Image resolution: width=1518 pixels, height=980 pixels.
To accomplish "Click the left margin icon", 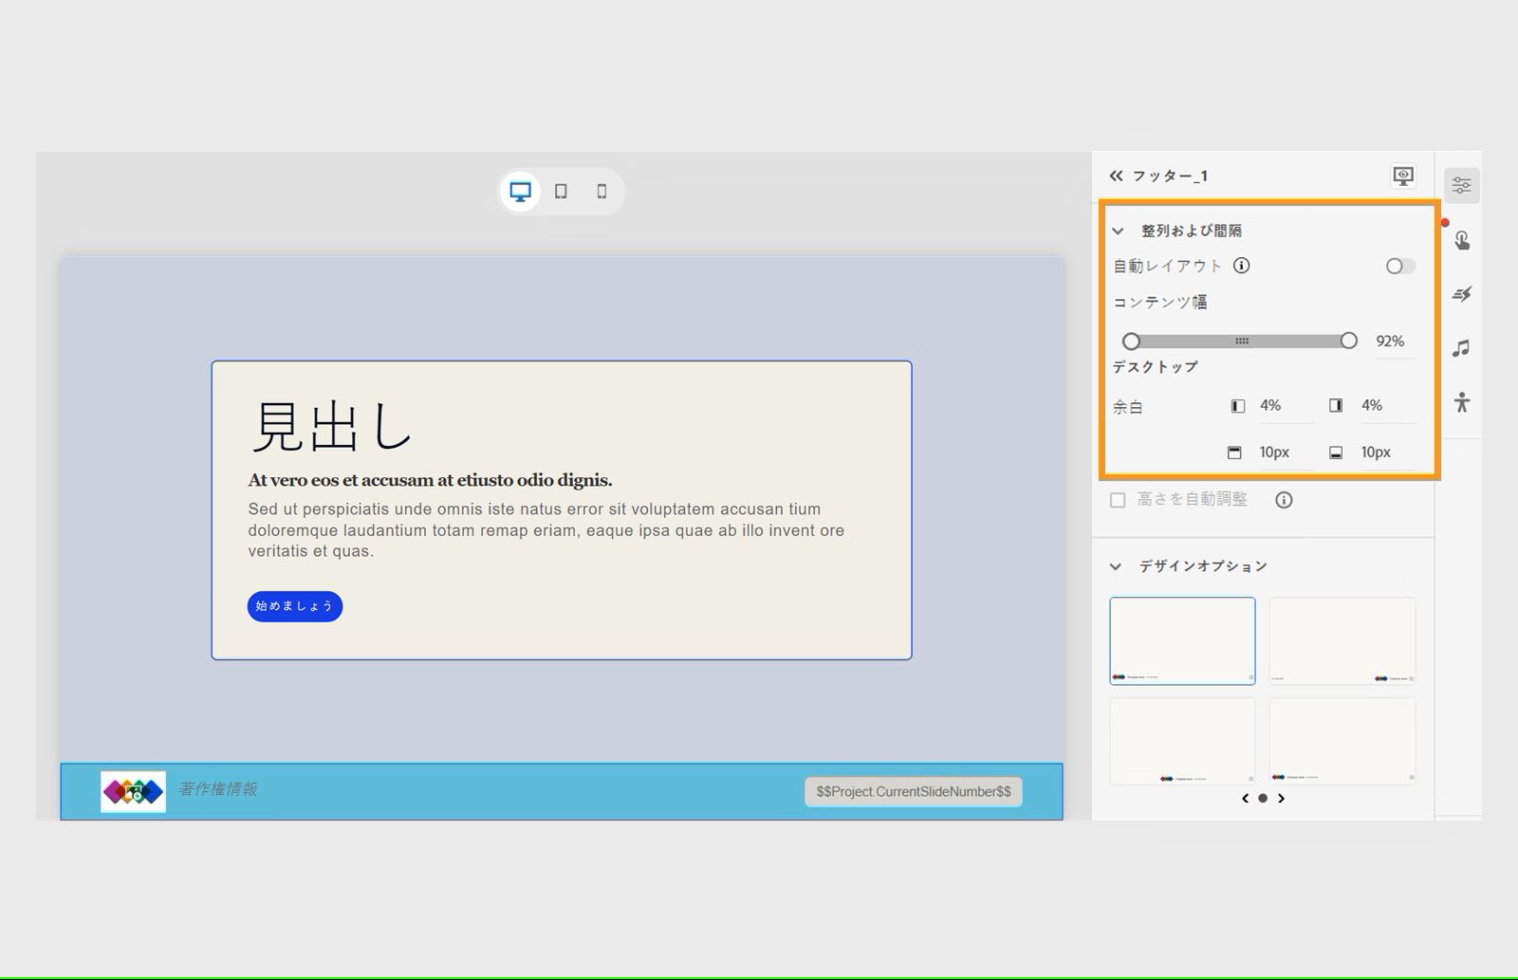I will pyautogui.click(x=1238, y=406).
